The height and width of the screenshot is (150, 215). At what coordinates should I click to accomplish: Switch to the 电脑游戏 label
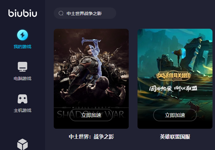(23, 78)
